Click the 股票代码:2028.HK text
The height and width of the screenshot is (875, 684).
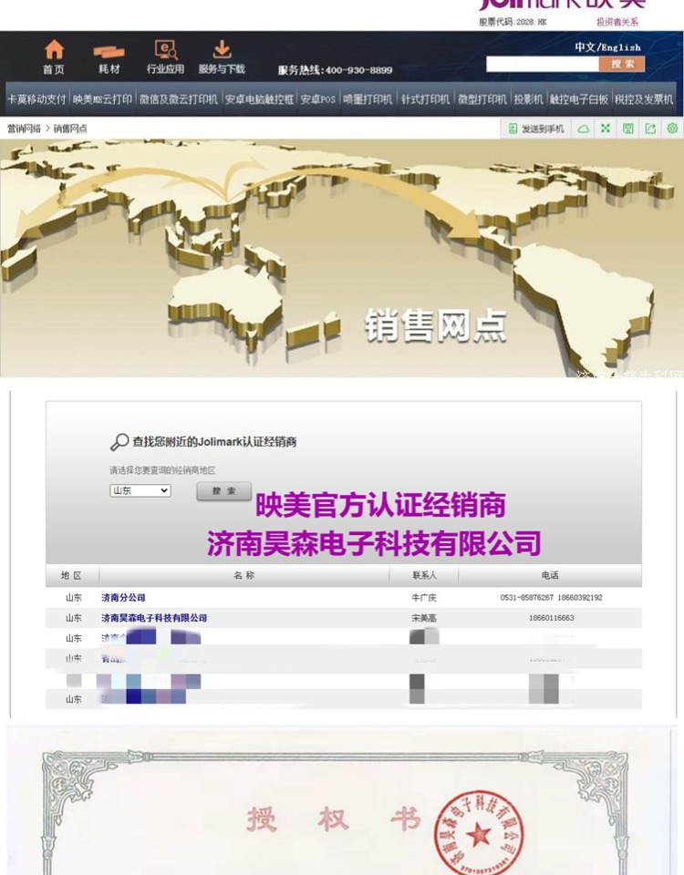coord(513,22)
